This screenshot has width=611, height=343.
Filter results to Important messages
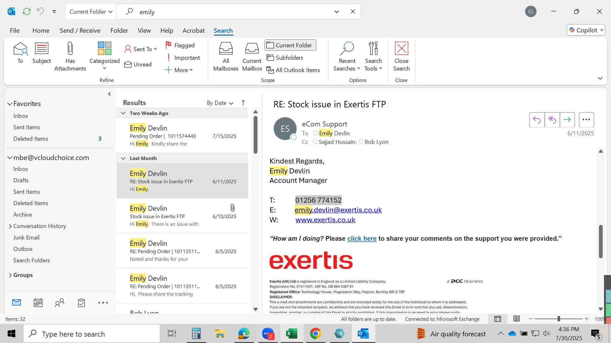pos(183,57)
